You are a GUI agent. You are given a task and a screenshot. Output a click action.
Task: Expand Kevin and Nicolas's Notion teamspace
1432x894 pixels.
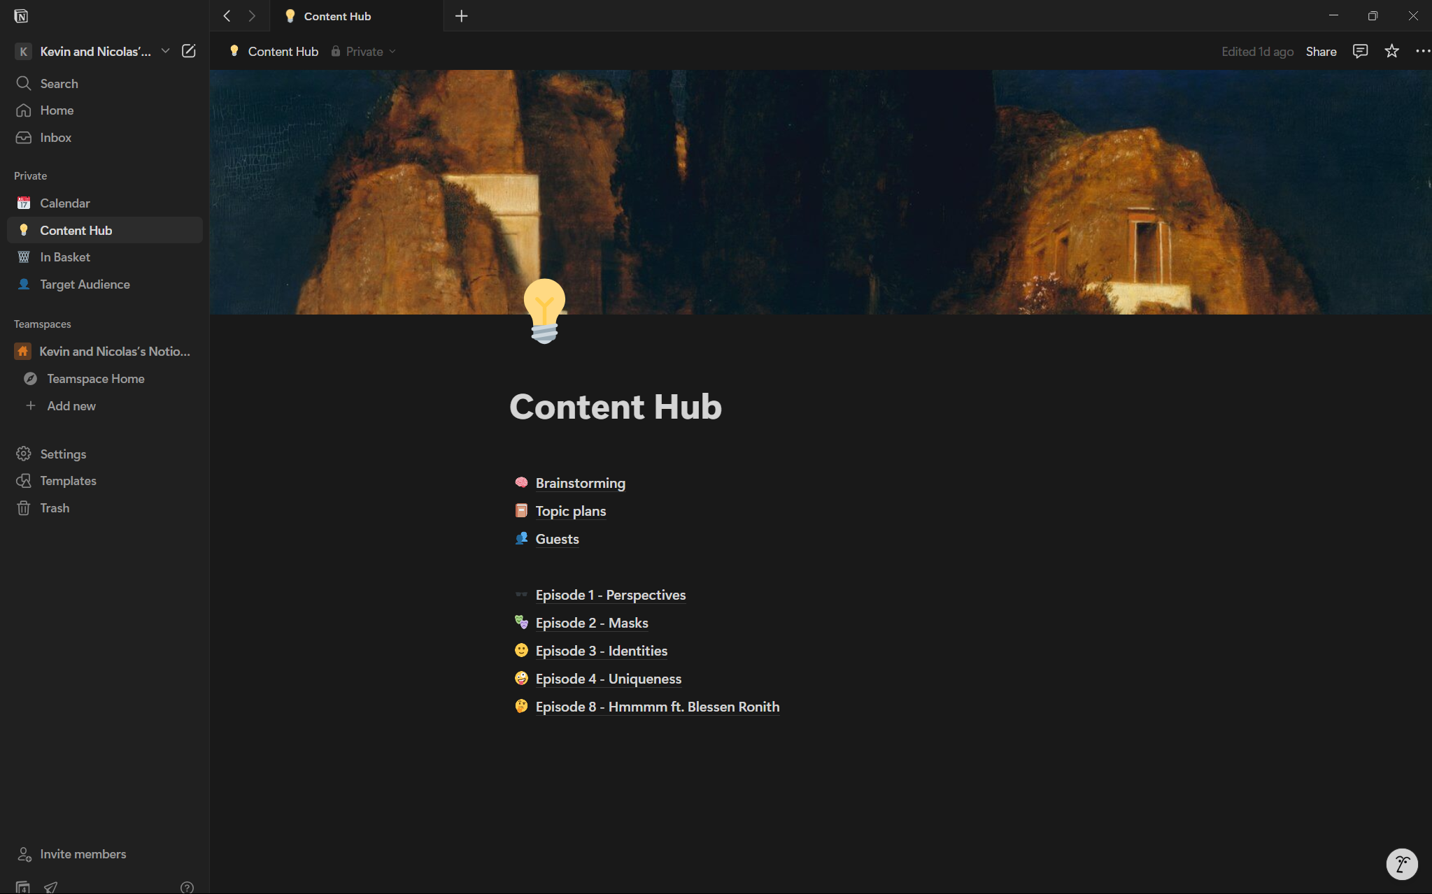click(105, 352)
